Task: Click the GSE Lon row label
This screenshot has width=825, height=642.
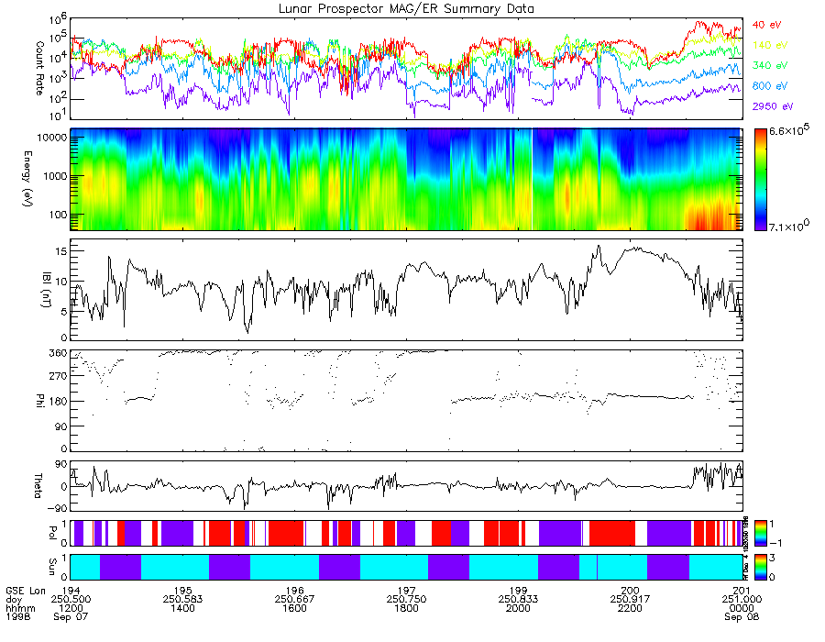Action: (26, 591)
